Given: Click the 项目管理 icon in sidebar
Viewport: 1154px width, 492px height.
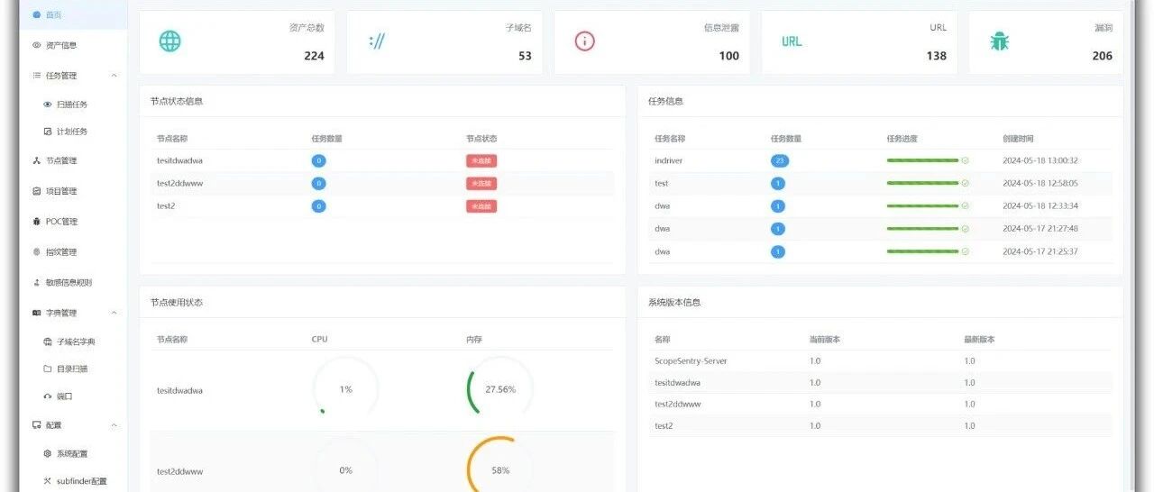Looking at the screenshot, I should [x=36, y=191].
